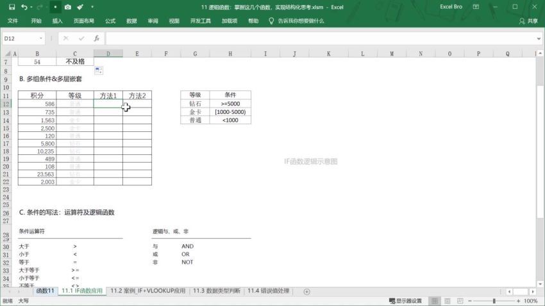Viewport: 545px width, 306px height.
Task: Open the 公式 ribbon tab
Action: (110, 20)
